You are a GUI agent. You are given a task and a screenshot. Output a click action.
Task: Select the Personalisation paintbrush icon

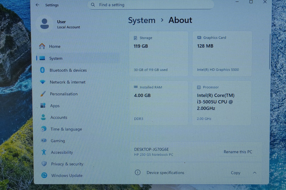(43, 94)
